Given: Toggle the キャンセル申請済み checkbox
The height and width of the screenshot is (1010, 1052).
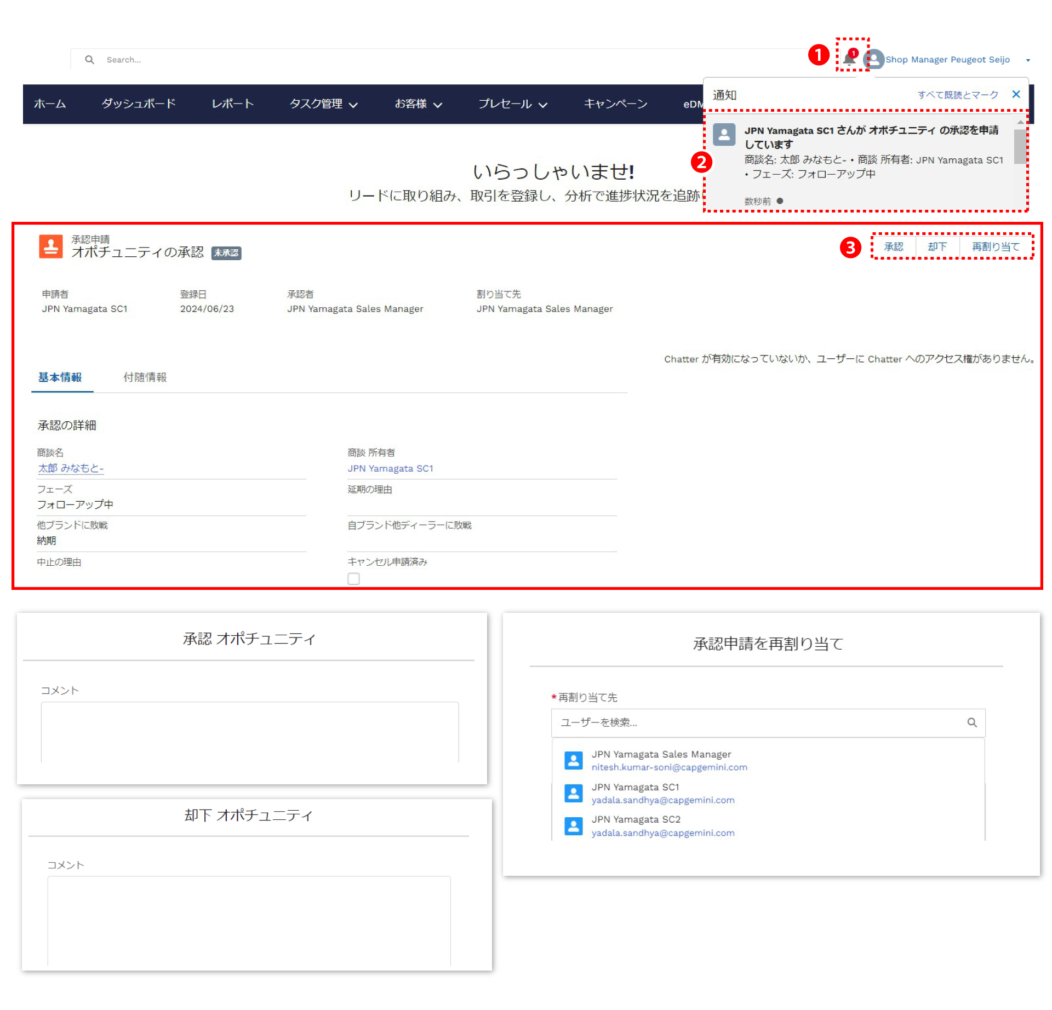Looking at the screenshot, I should [353, 578].
